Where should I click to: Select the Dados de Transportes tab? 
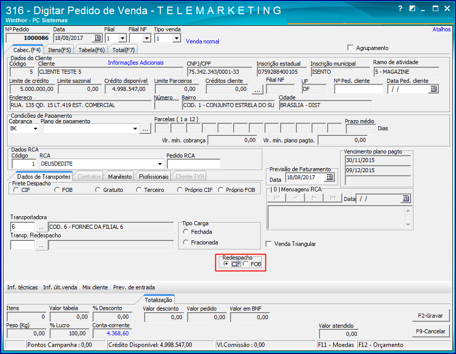click(x=43, y=177)
